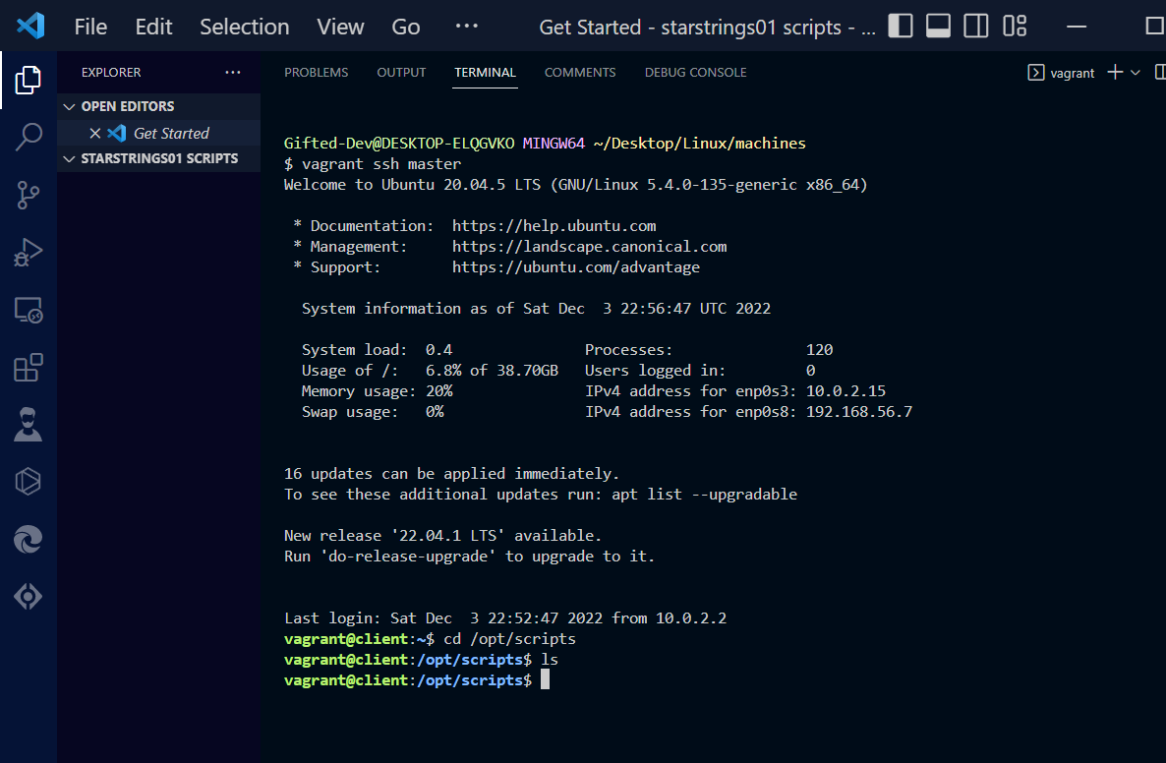Image resolution: width=1166 pixels, height=763 pixels.
Task: Toggle the secondary side bar layout icon
Action: coord(976,26)
